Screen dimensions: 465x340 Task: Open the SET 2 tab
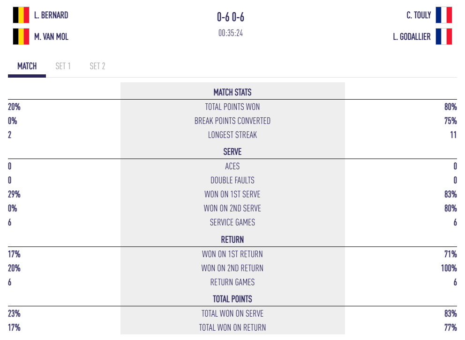click(97, 66)
